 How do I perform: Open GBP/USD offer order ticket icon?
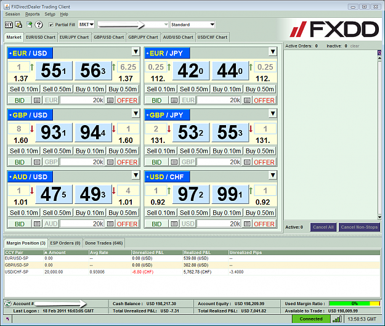pyautogui.click(x=110, y=162)
